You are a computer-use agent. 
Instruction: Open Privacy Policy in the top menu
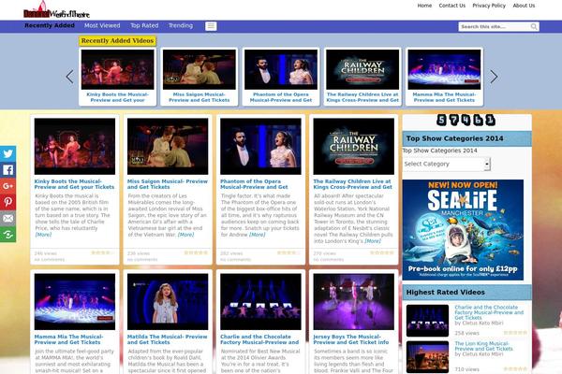pos(489,6)
